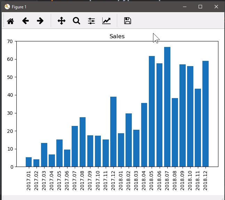
Task: Click the x-axis label '2018.07'
Action: 167,181
